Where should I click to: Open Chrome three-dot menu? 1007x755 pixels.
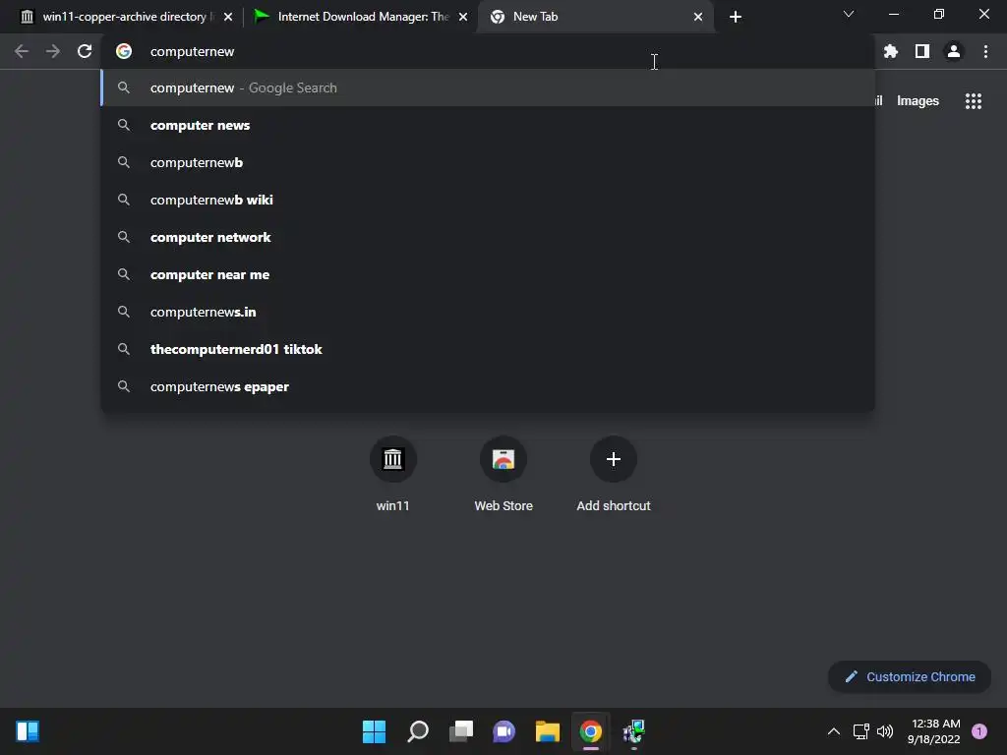tap(985, 51)
